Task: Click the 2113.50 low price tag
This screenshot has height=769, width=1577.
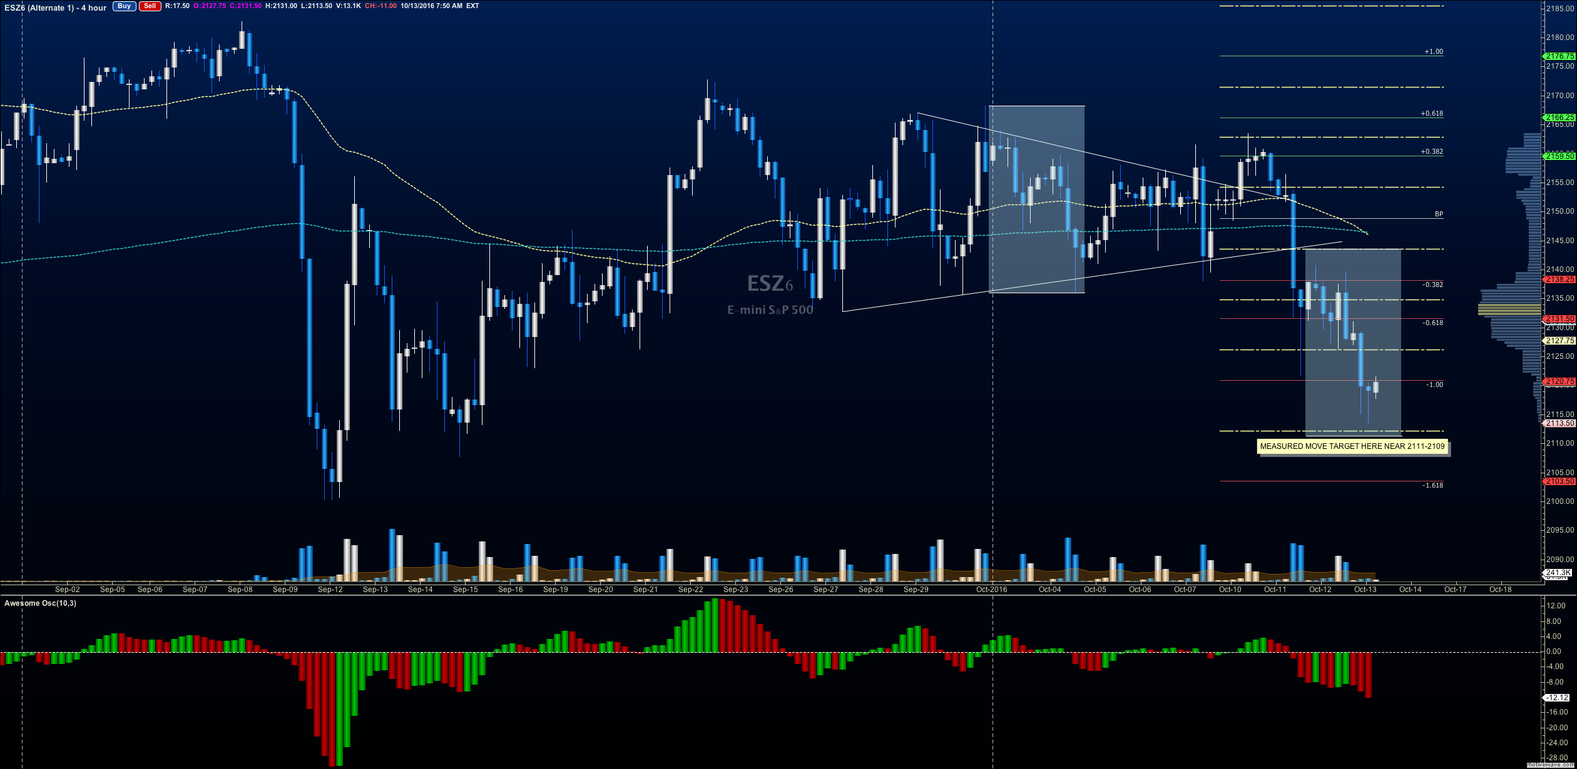Action: tap(1559, 423)
